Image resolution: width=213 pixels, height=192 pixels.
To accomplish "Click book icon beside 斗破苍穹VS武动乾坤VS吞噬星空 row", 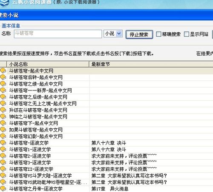I will (3, 182).
